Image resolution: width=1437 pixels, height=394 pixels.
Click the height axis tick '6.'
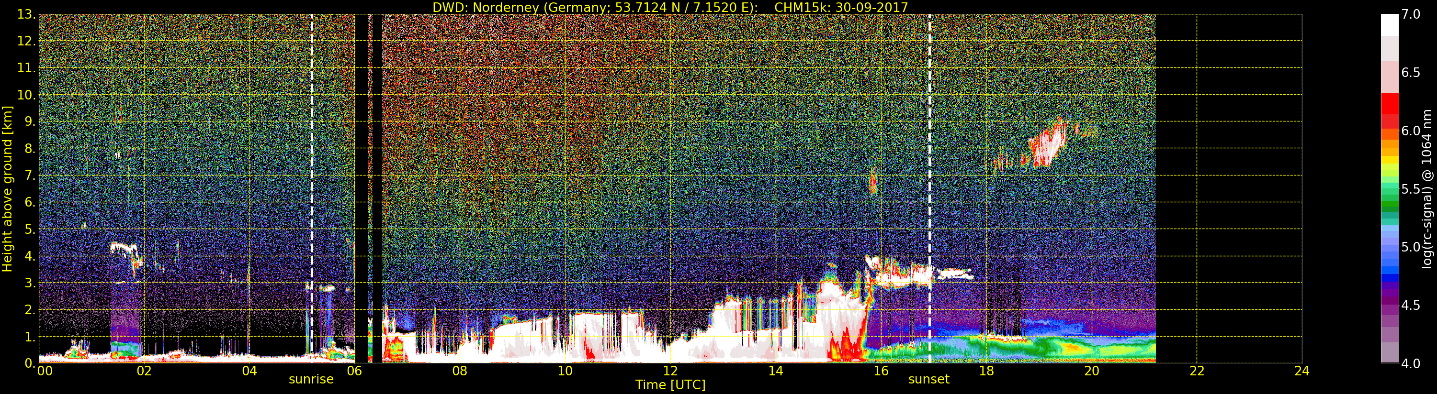(30, 202)
